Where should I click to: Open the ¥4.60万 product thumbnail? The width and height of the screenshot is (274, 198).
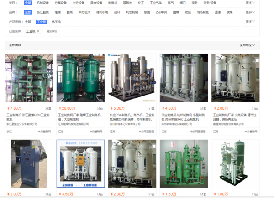coord(184,78)
